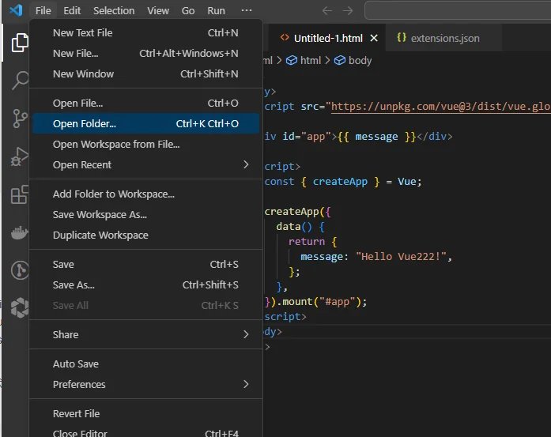Click the command center search box
The height and width of the screenshot is (437, 551).
458,11
